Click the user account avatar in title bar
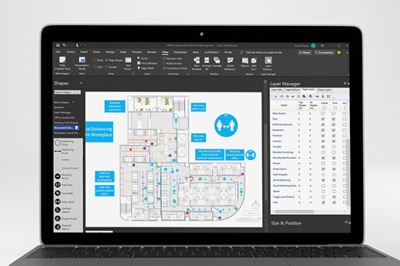This screenshot has height=266, width=400. click(x=313, y=45)
